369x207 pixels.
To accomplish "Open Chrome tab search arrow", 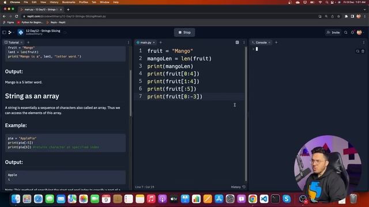I will click(365, 10).
